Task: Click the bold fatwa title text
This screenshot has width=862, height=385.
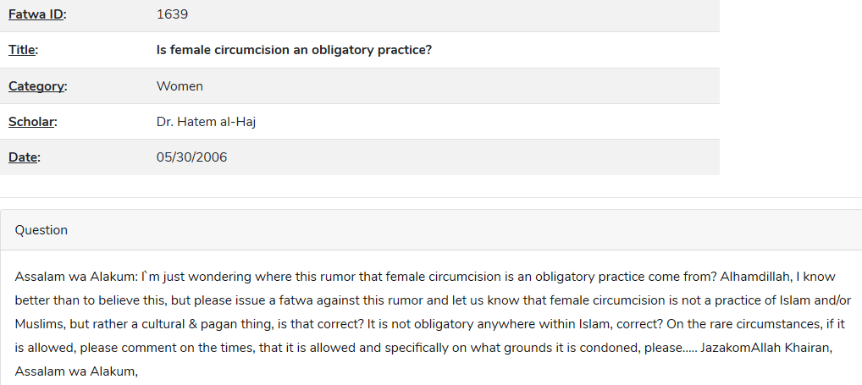Action: (294, 50)
